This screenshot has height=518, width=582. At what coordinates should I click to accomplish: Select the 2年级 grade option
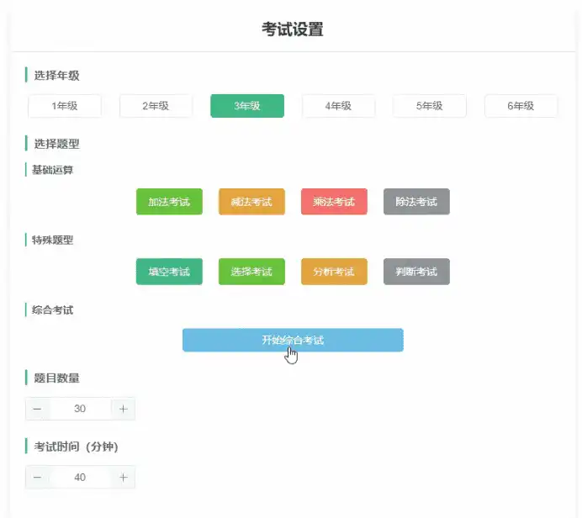click(156, 106)
